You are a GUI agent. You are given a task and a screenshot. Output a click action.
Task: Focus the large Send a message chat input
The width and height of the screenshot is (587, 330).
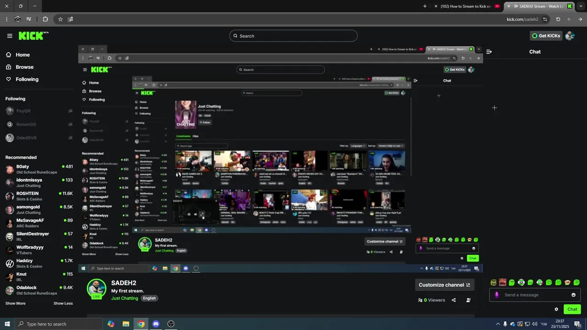click(x=535, y=295)
